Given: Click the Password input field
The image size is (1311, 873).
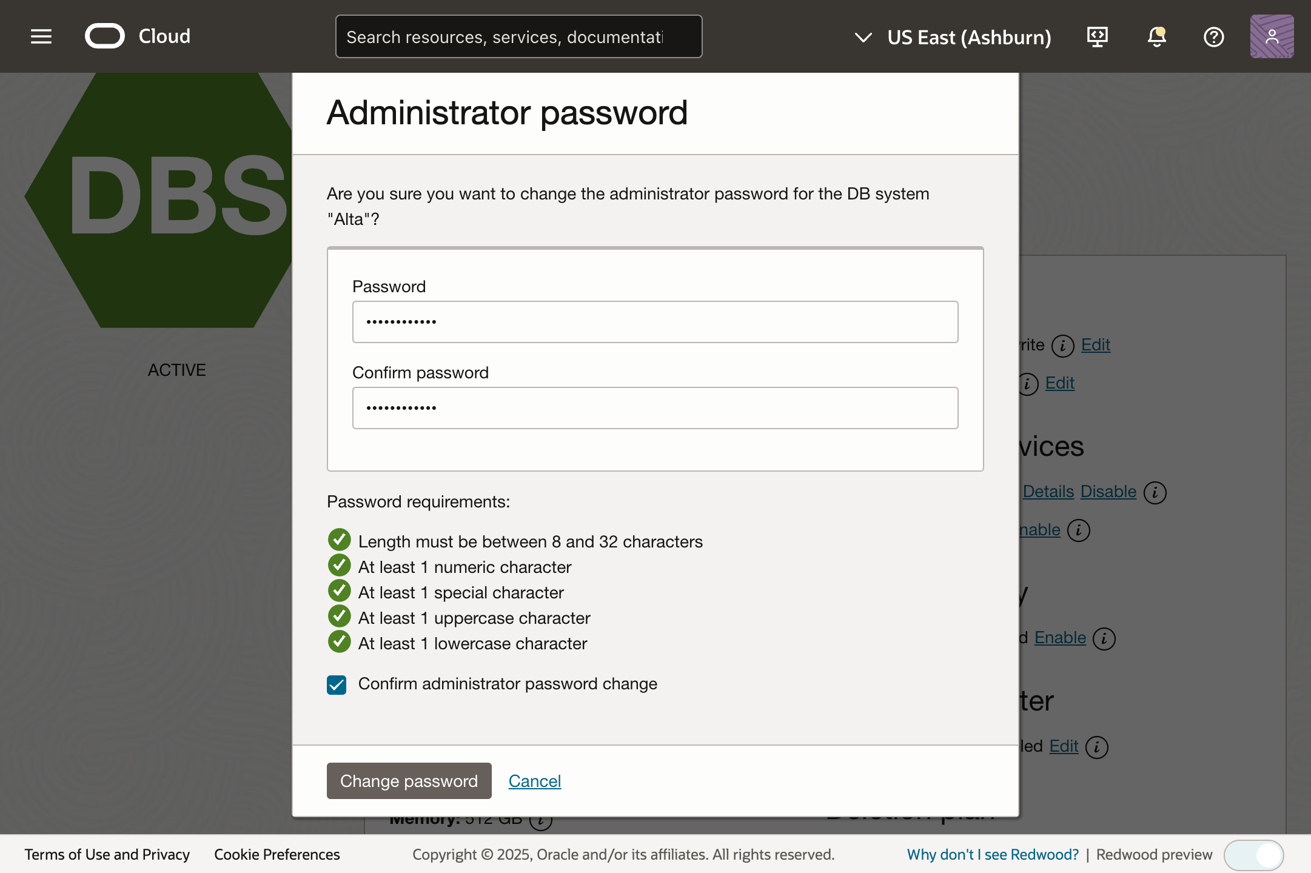Looking at the screenshot, I should coord(654,322).
